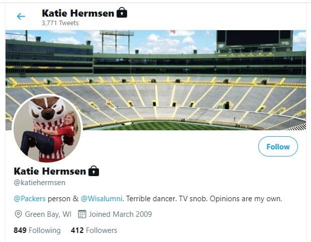Click the Joined March 2009 text
Image resolution: width=311 pixels, height=242 pixels.
click(x=120, y=214)
